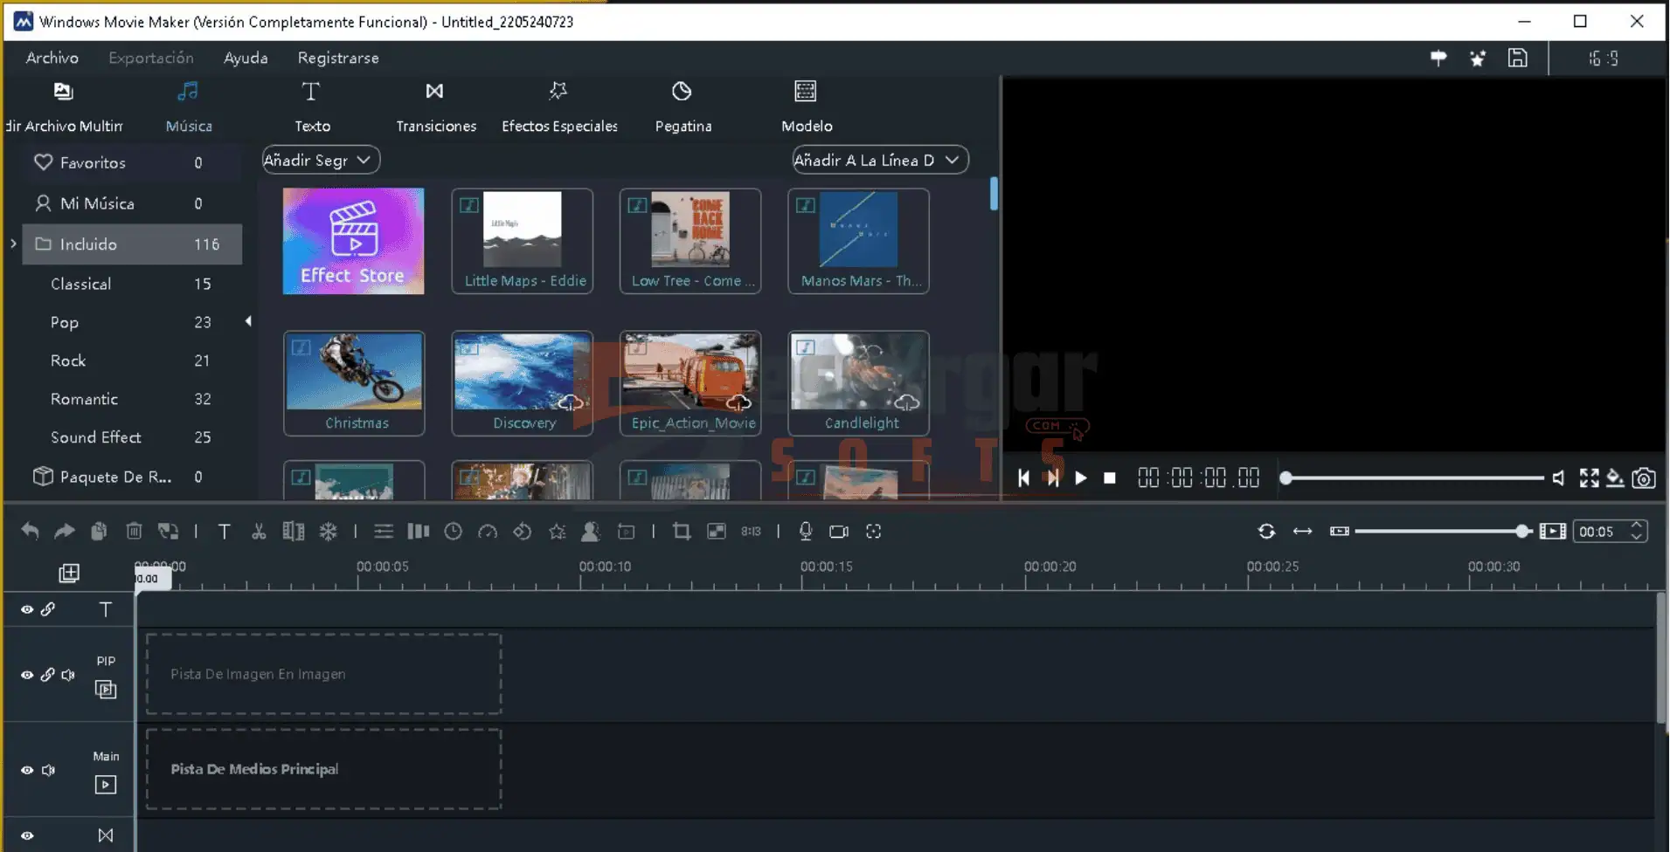
Task: Open the Archivo menu
Action: tap(52, 58)
